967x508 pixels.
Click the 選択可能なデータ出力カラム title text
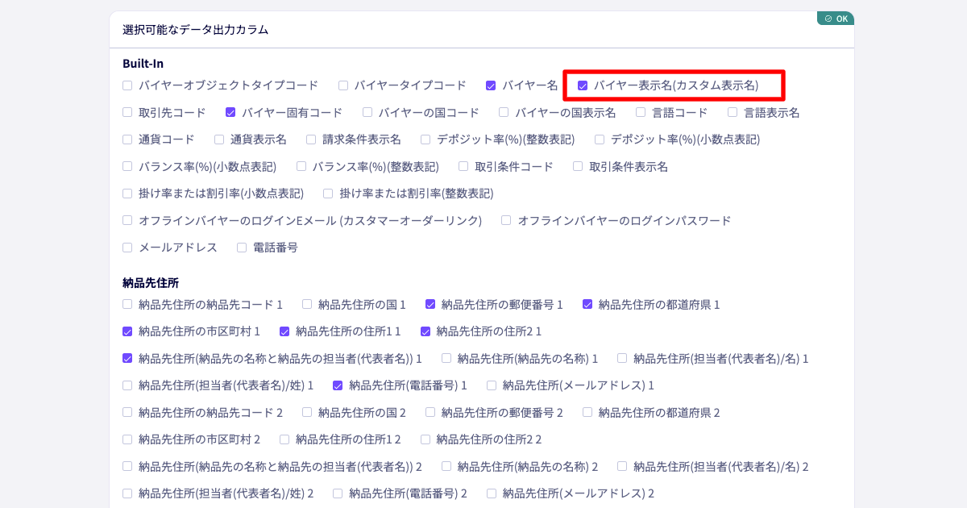pos(196,30)
